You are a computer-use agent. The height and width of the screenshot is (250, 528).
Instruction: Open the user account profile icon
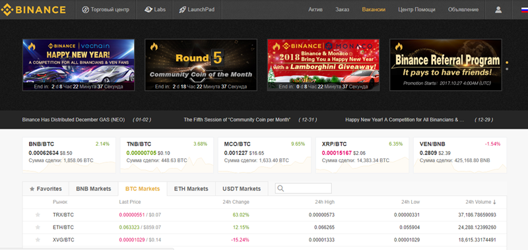point(498,10)
